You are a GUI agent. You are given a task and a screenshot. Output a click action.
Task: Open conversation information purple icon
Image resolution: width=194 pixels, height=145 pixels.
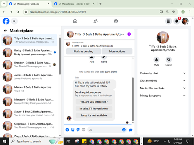[x=129, y=34]
